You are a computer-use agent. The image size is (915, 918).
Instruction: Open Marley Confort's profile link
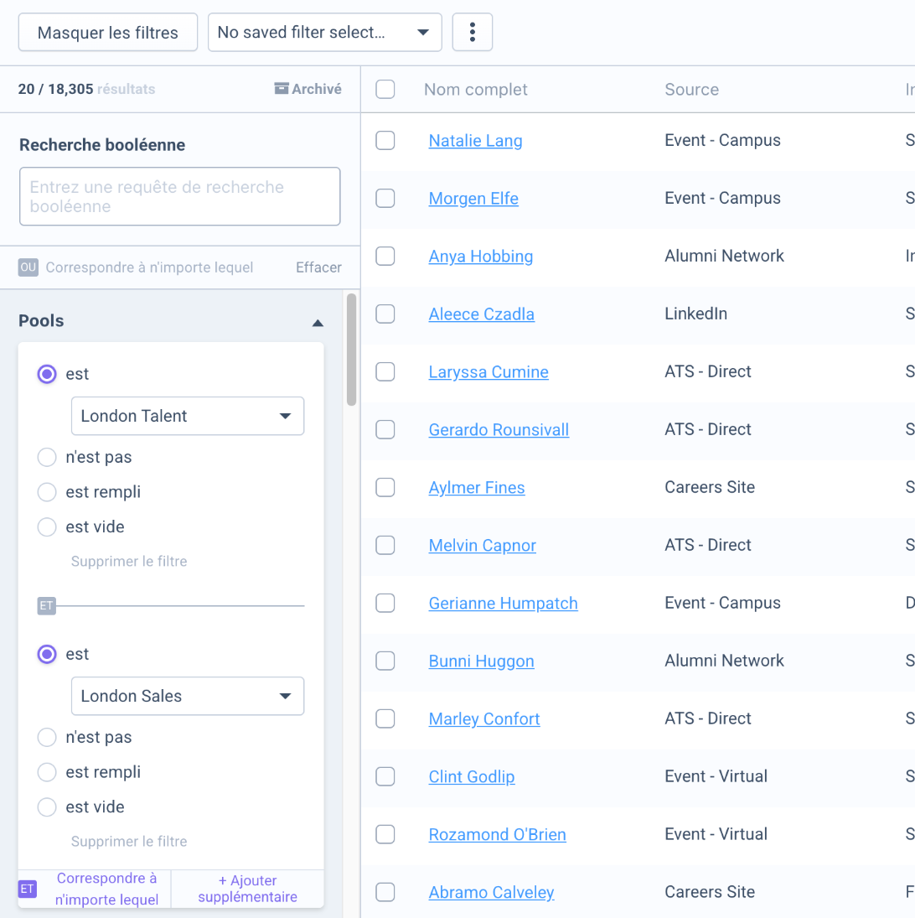tap(484, 719)
